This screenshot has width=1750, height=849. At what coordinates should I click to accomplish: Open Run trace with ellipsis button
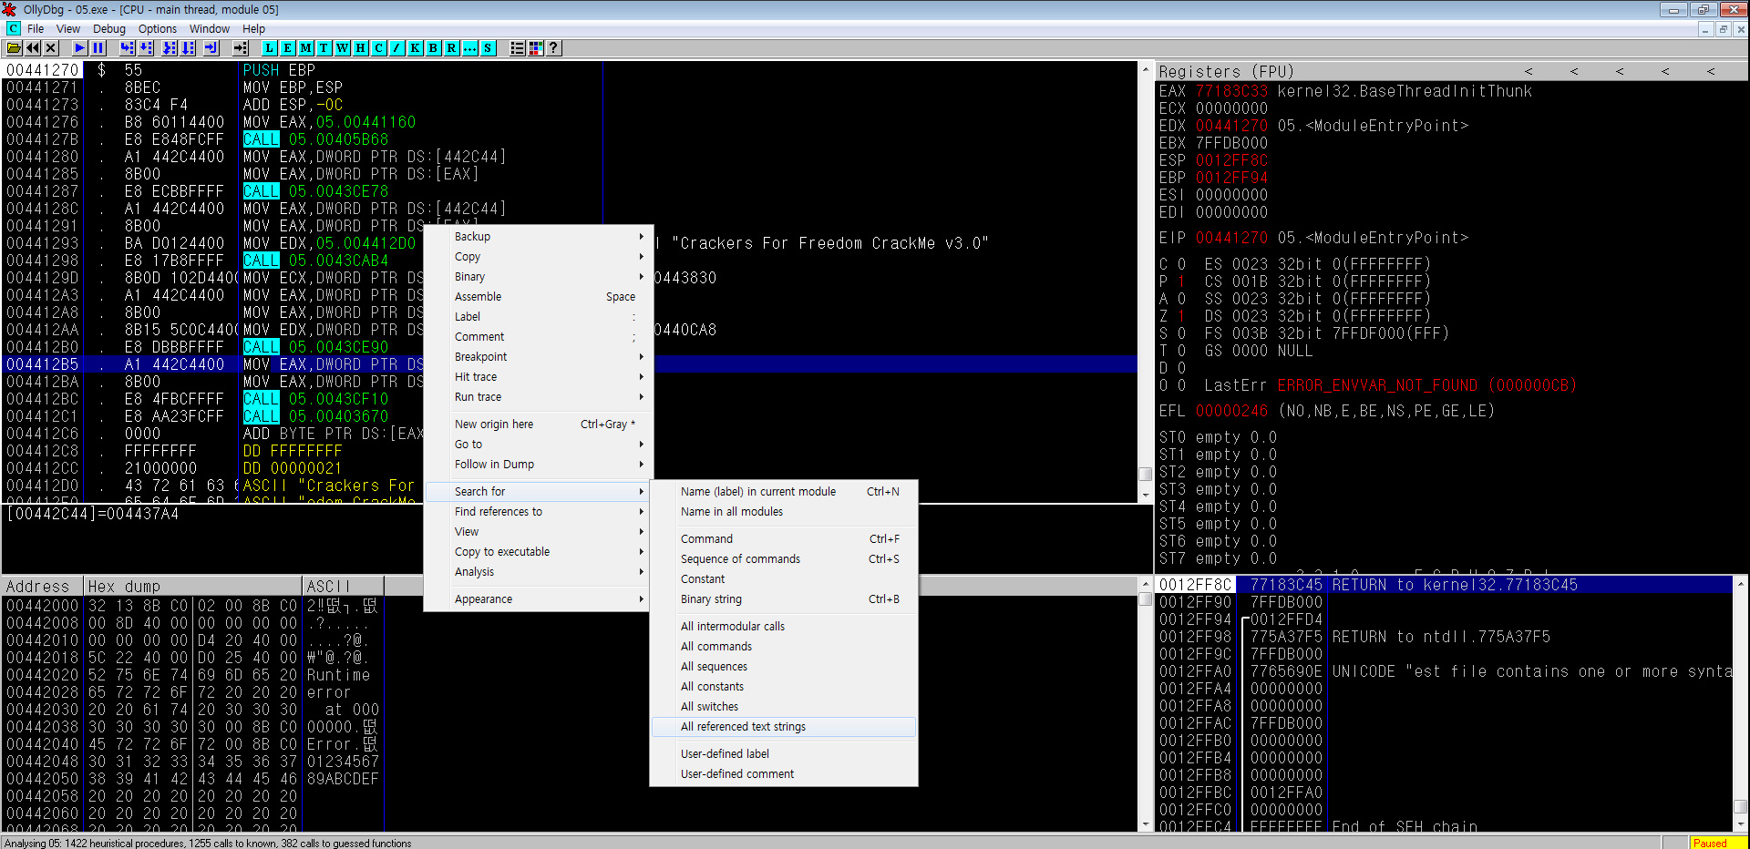470,48
